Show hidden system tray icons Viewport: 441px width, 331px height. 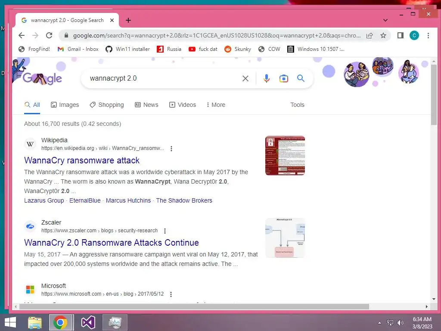pyautogui.click(x=380, y=323)
